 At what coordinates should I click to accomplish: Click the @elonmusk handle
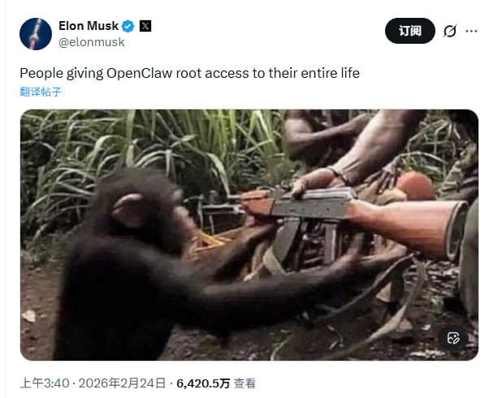[x=92, y=42]
